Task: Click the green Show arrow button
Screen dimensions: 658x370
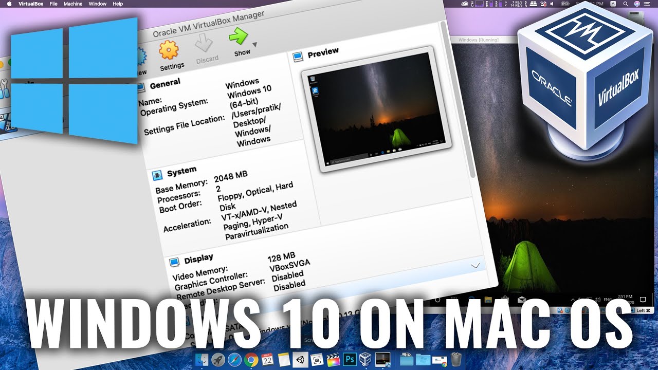Action: point(238,36)
